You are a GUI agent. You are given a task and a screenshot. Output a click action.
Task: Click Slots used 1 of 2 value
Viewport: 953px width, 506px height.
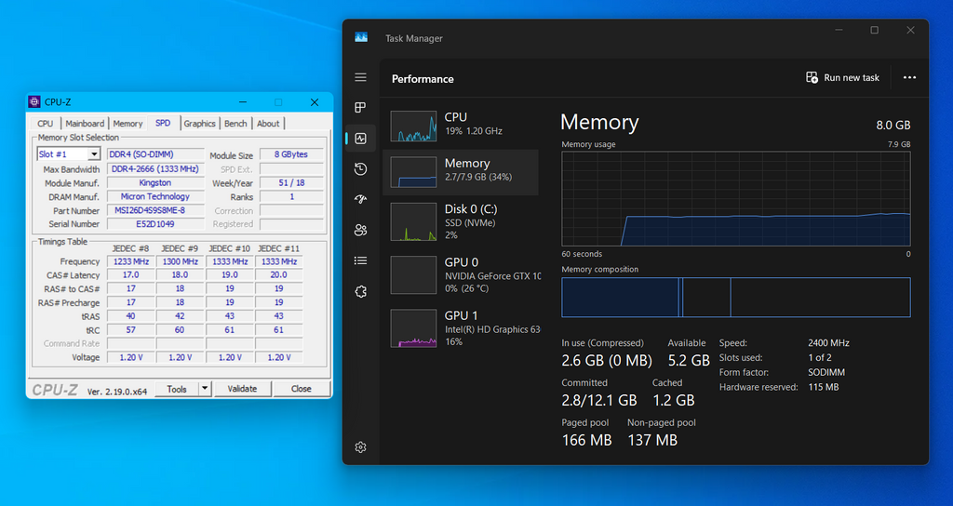tap(819, 358)
